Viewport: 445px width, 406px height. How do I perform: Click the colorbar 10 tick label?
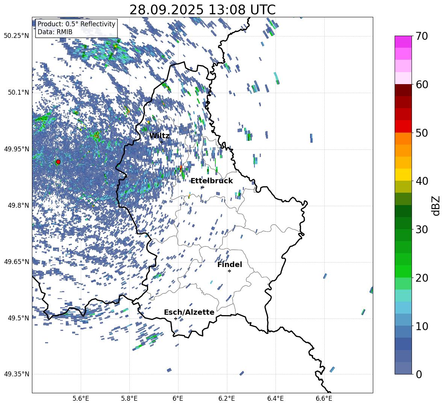[x=422, y=326]
